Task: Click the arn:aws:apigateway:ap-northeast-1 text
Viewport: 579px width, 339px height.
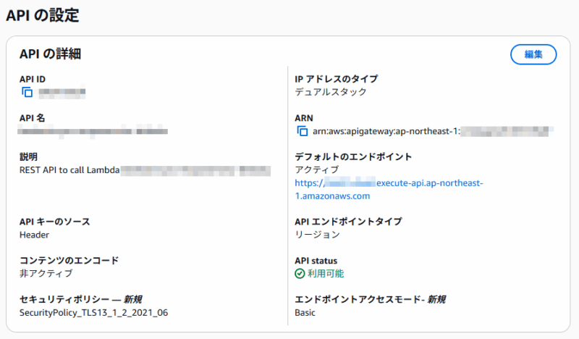Action: pyautogui.click(x=386, y=131)
